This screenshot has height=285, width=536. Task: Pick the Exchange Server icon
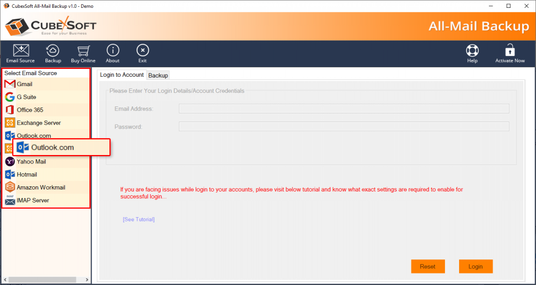coord(10,123)
